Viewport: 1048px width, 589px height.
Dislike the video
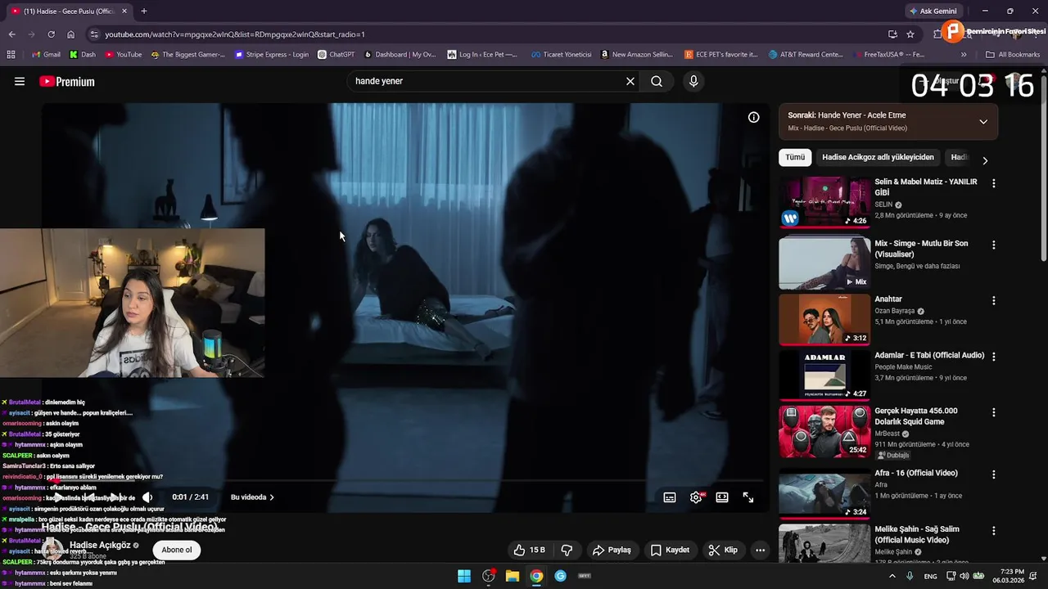click(567, 550)
